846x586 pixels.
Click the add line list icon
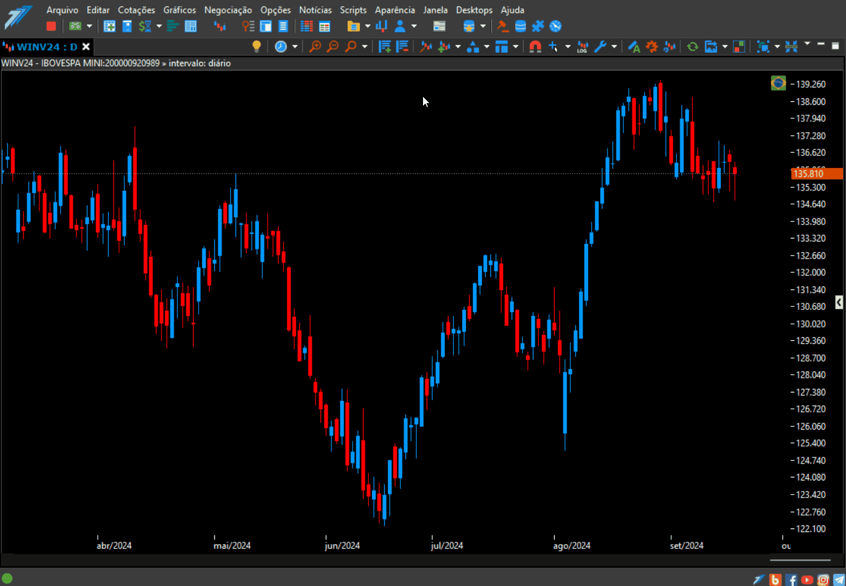[385, 47]
